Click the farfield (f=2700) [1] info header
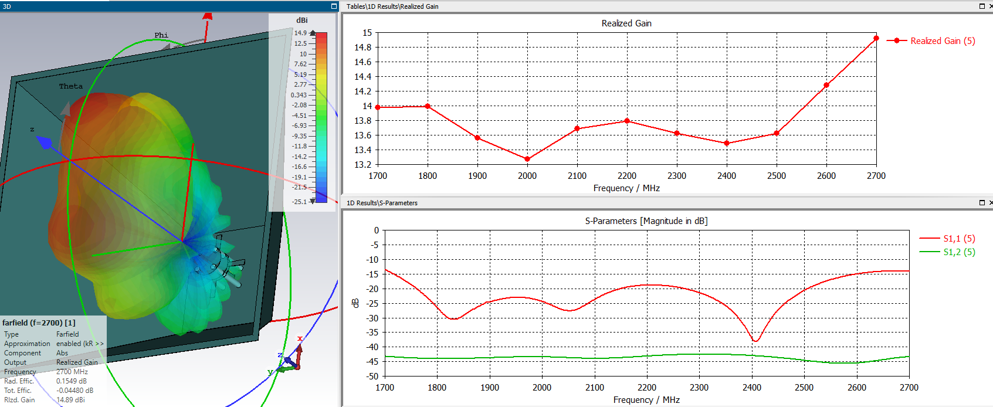 (39, 323)
